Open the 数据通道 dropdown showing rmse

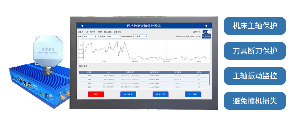[113, 36]
